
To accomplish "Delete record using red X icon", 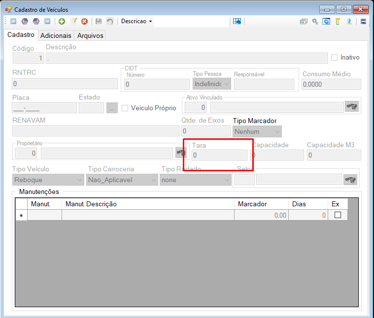I will tap(84, 22).
